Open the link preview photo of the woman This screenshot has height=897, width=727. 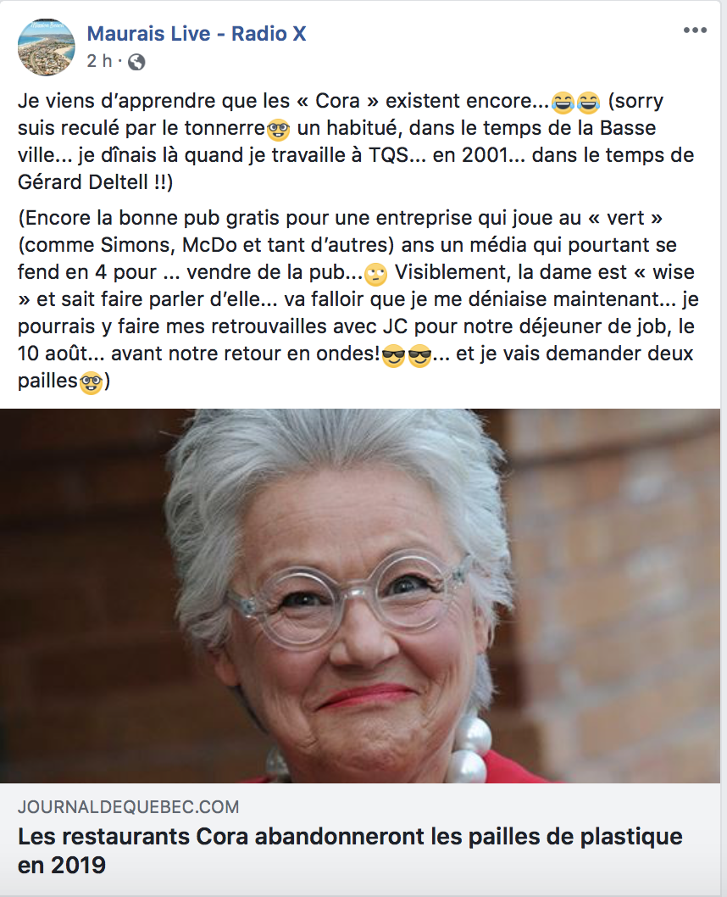click(360, 595)
